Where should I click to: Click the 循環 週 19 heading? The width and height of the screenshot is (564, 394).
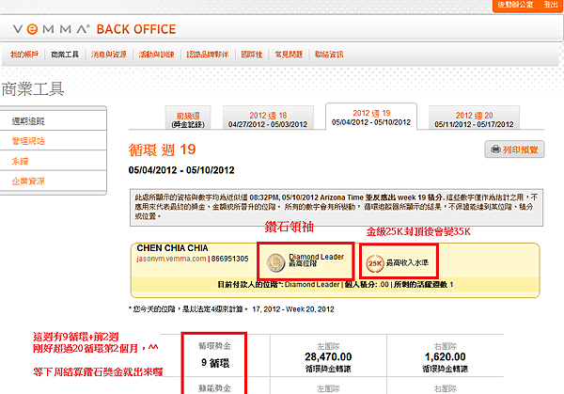point(163,150)
